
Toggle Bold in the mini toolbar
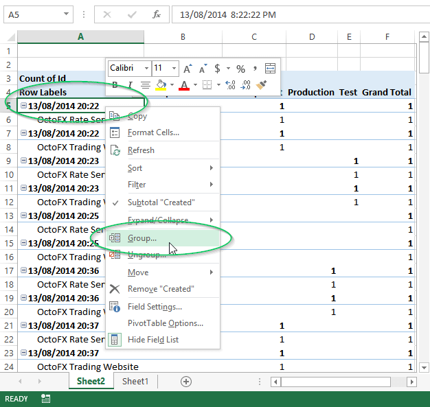(115, 85)
